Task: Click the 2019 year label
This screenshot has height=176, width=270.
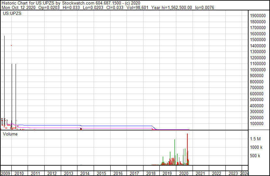Action: point(167,173)
